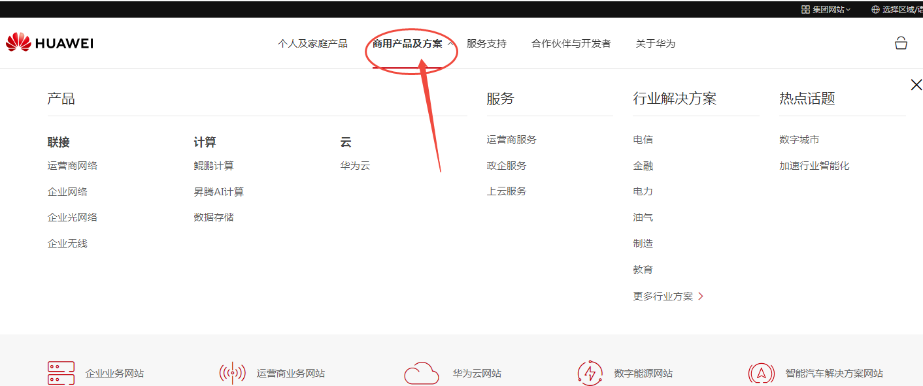This screenshot has height=386, width=923.
Task: Open 加速行业智能化 topic
Action: (x=814, y=165)
